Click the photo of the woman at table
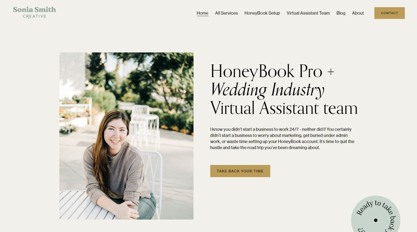 pos(126,136)
